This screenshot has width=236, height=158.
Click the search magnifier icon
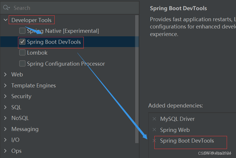pos(6,8)
